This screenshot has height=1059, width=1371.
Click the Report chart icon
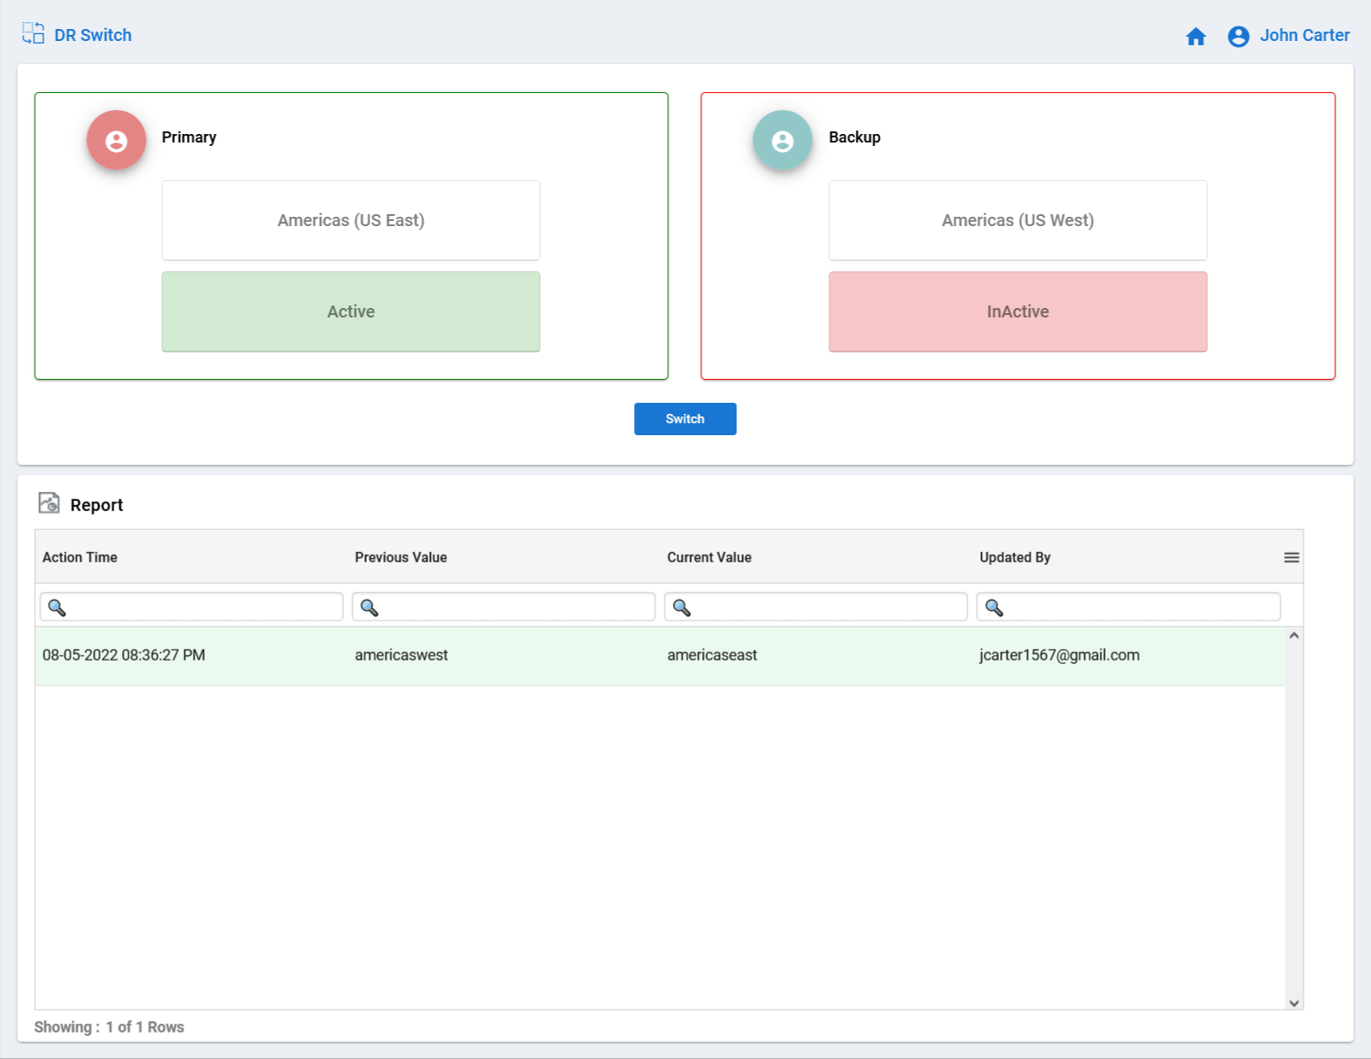(x=49, y=503)
